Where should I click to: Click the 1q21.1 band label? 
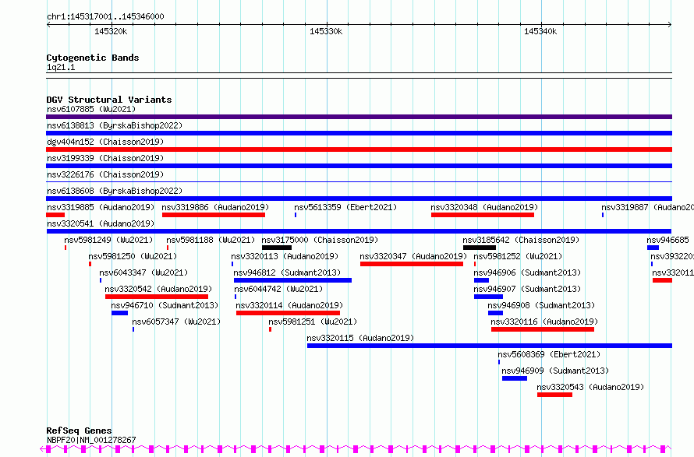point(61,68)
